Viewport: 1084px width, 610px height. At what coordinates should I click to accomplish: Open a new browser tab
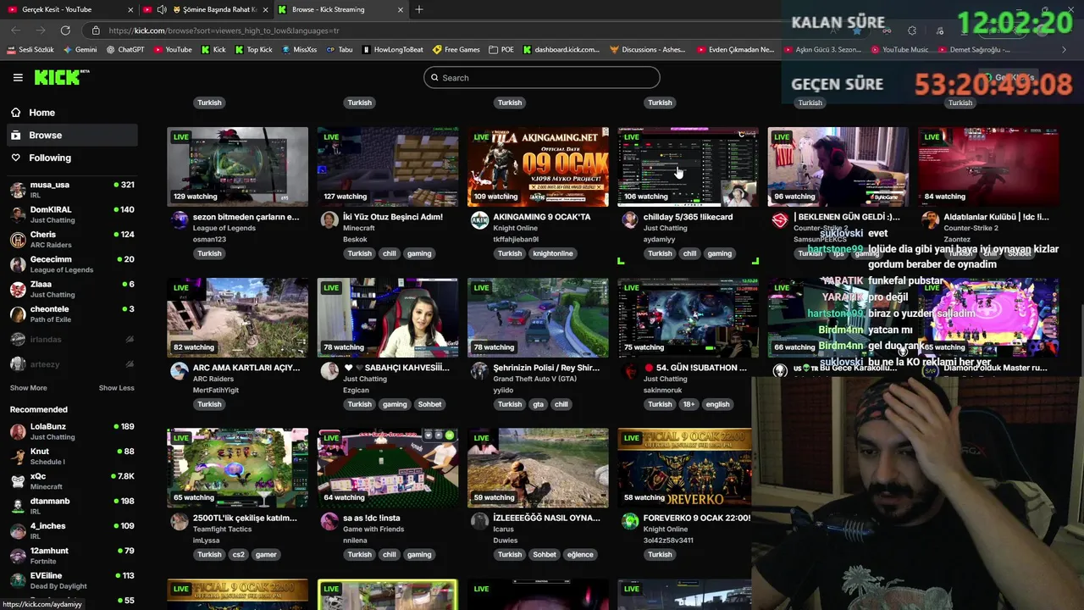(x=419, y=9)
